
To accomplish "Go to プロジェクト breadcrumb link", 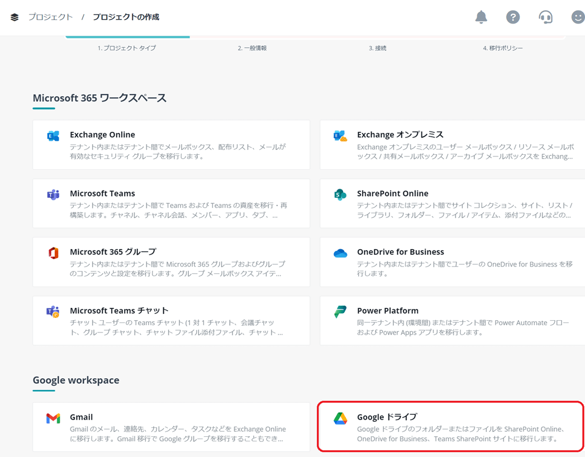I will point(50,17).
